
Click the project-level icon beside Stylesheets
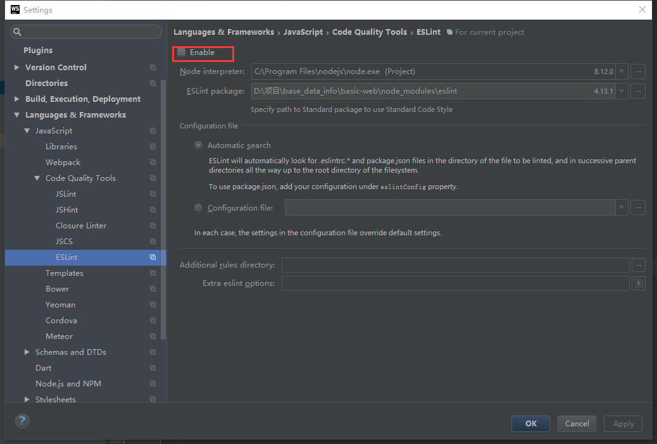point(153,399)
